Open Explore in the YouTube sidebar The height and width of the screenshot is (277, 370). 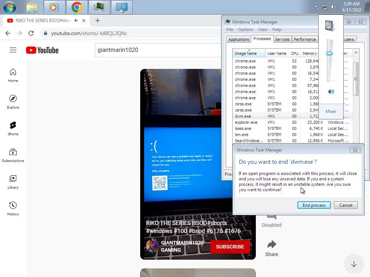coord(13,102)
